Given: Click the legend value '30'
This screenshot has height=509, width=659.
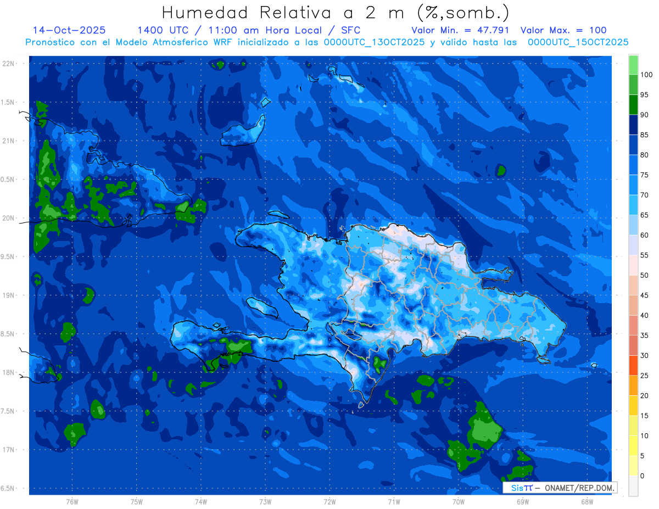Looking at the screenshot, I should [x=645, y=355].
